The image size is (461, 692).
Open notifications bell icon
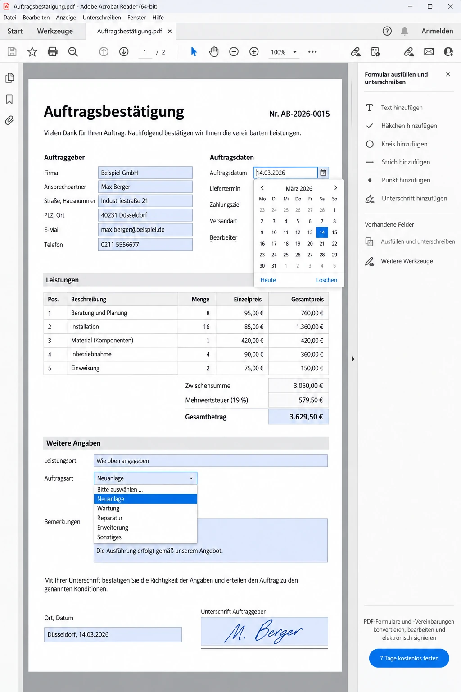(x=405, y=31)
